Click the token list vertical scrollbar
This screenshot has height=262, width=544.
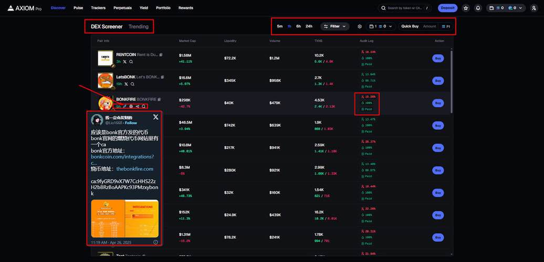[x=452, y=81]
